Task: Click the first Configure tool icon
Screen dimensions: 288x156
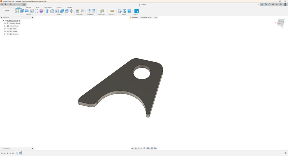Action: pyautogui.click(x=89, y=11)
